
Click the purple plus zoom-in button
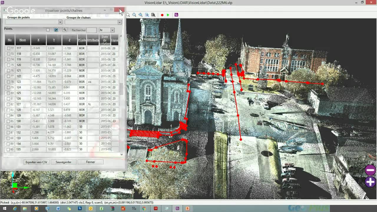pyautogui.click(x=370, y=182)
